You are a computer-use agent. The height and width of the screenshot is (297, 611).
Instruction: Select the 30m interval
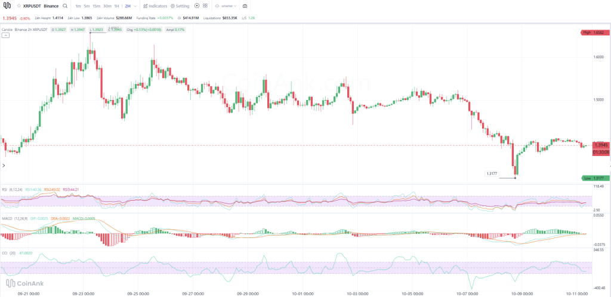coord(107,6)
